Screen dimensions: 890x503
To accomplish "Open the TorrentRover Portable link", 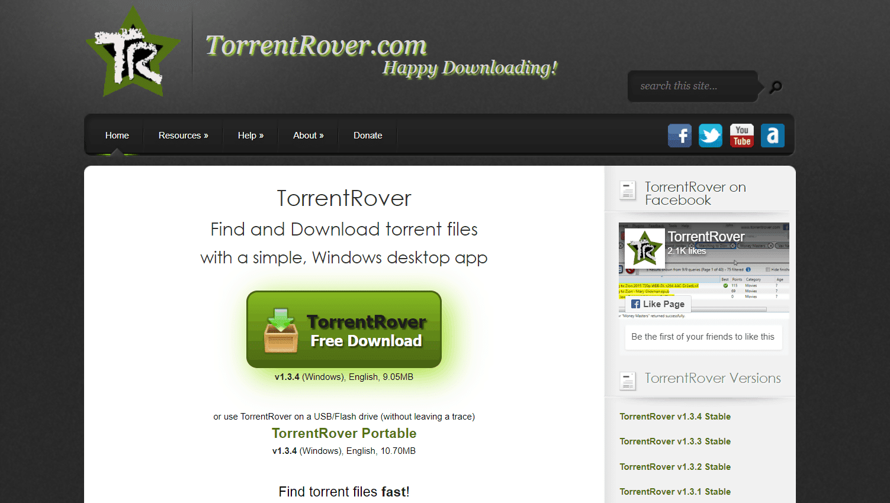I will coord(344,433).
